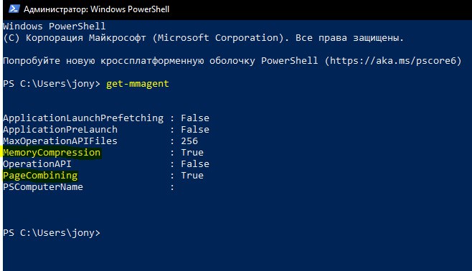Click the ApplicationLaunchPrefetching property name
Image resolution: width=472 pixels, height=271 pixels.
click(x=83, y=118)
